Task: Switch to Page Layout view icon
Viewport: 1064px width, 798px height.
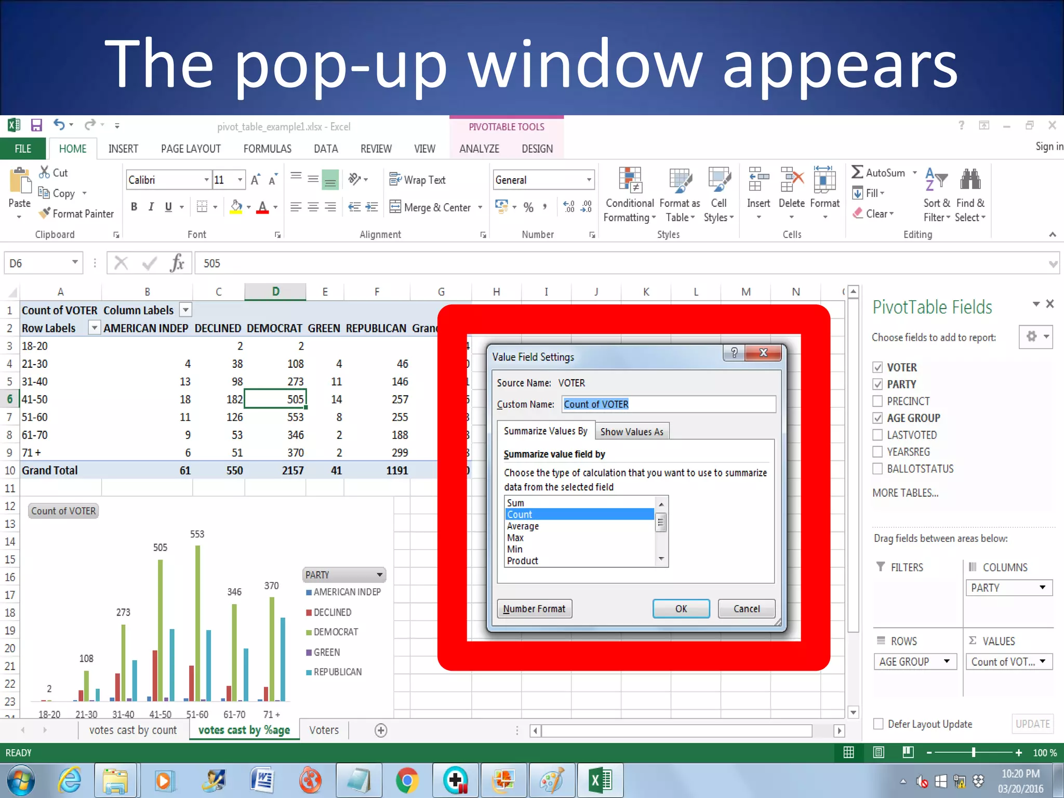Action: point(879,752)
